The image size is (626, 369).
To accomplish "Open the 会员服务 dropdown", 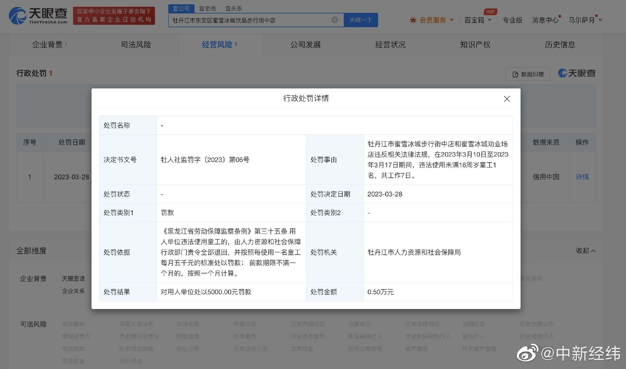I will coord(436,20).
